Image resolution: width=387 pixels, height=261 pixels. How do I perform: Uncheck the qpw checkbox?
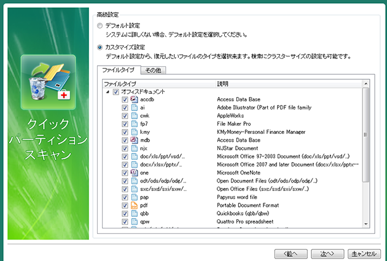tap(125, 222)
